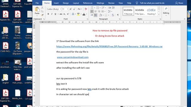
Task: Click the Text Effects glowing A icon
Action: point(73,14)
